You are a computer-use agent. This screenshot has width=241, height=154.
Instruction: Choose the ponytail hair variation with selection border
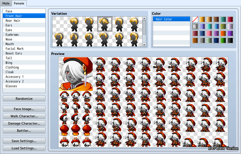point(105,24)
